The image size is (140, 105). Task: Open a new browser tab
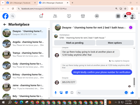73,3
